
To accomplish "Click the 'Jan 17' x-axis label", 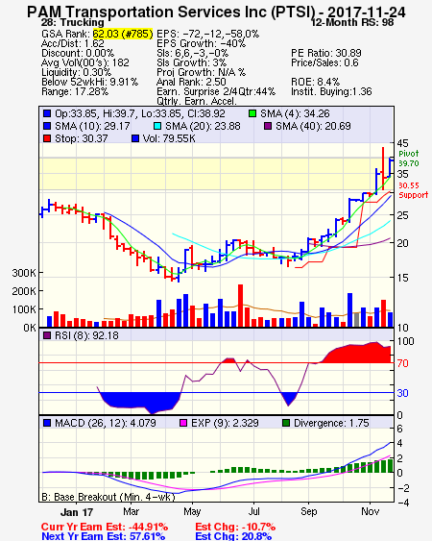I will 77,512.
